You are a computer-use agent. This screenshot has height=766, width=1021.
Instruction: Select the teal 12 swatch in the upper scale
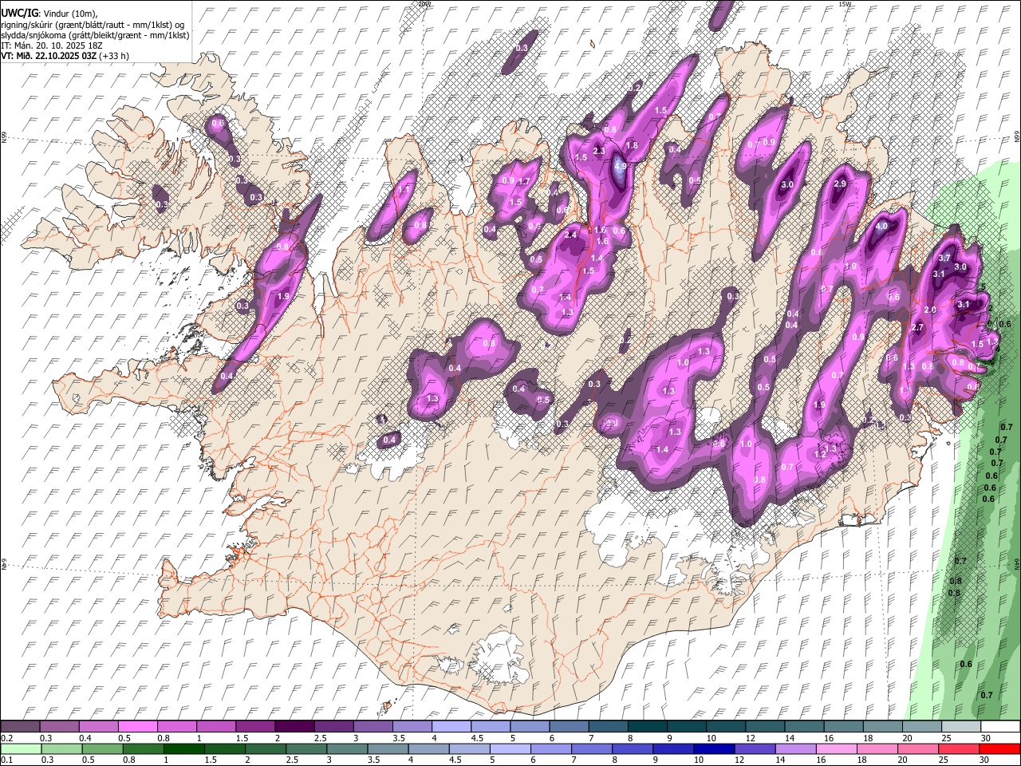pyautogui.click(x=765, y=726)
